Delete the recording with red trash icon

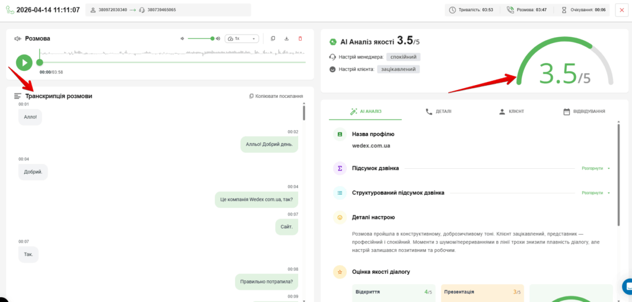coord(300,39)
